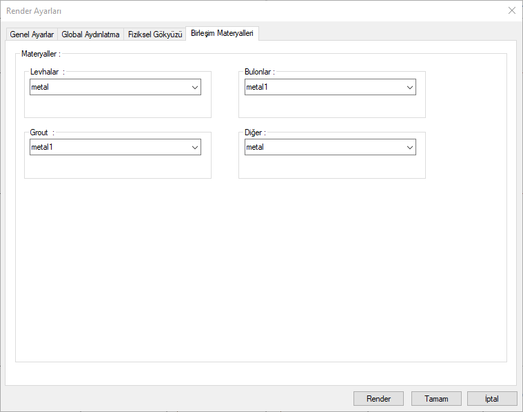
Task: Click the Grout field showing metal1
Action: pyautogui.click(x=107, y=147)
